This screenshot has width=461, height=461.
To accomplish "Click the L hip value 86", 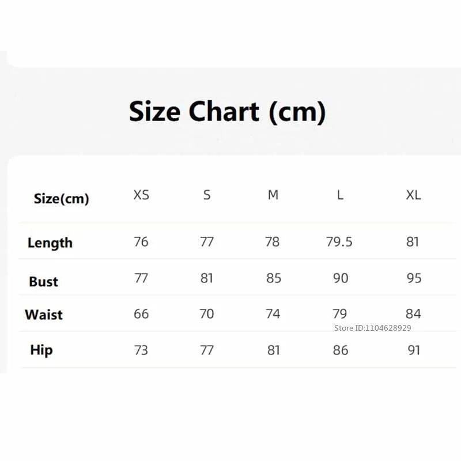I will tap(341, 350).
